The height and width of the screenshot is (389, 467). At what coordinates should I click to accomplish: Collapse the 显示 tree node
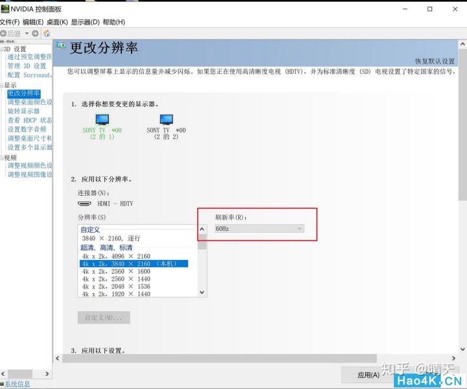pos(1,86)
